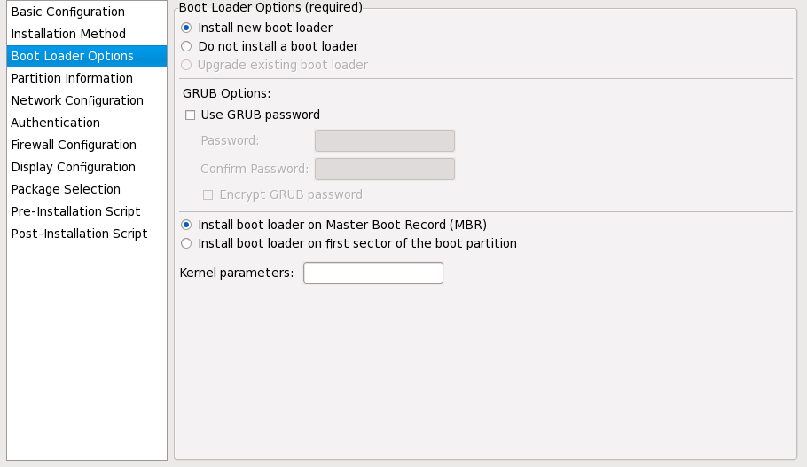
Task: Click the Kernel parameters text field
Action: pos(372,273)
